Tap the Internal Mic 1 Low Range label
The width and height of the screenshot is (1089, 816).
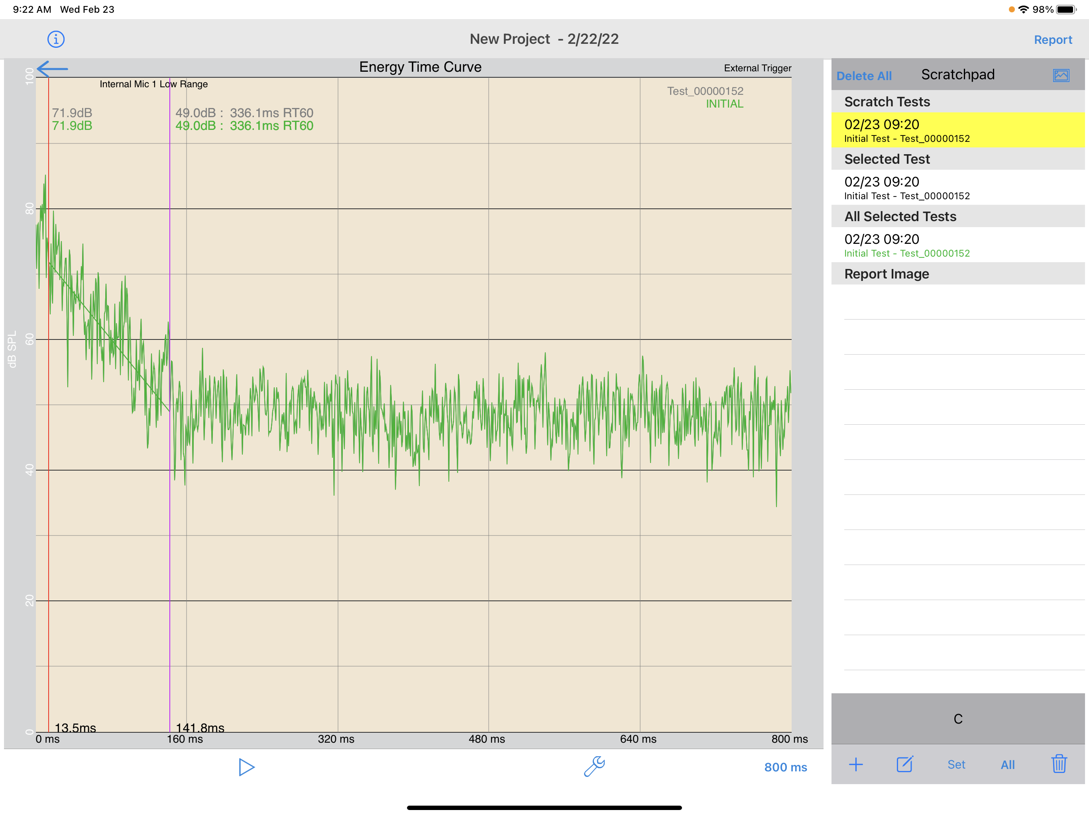tap(153, 84)
